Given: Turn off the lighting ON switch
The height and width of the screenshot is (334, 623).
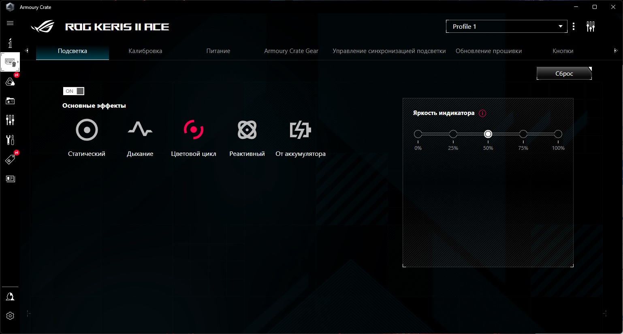Looking at the screenshot, I should 74,91.
